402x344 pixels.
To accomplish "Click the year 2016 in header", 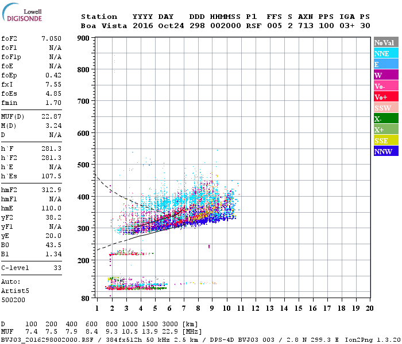I will [142, 26].
